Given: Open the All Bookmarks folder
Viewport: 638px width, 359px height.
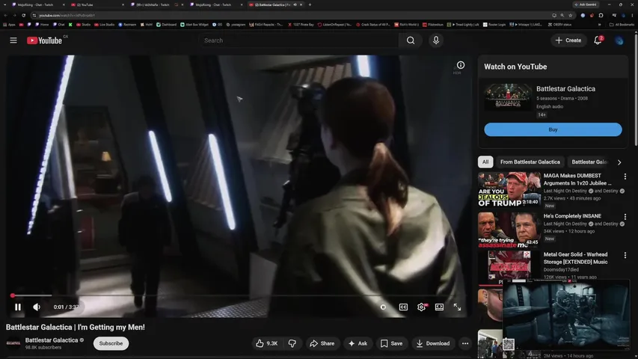Looking at the screenshot, I should coord(622,25).
